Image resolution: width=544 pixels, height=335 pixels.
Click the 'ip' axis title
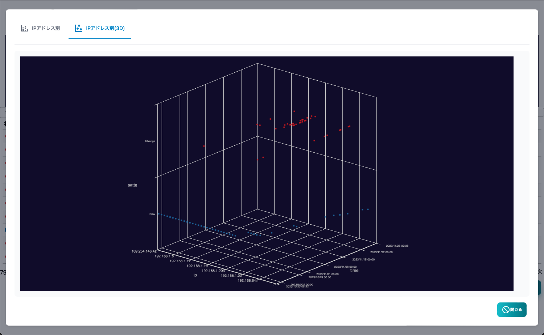pos(195,275)
